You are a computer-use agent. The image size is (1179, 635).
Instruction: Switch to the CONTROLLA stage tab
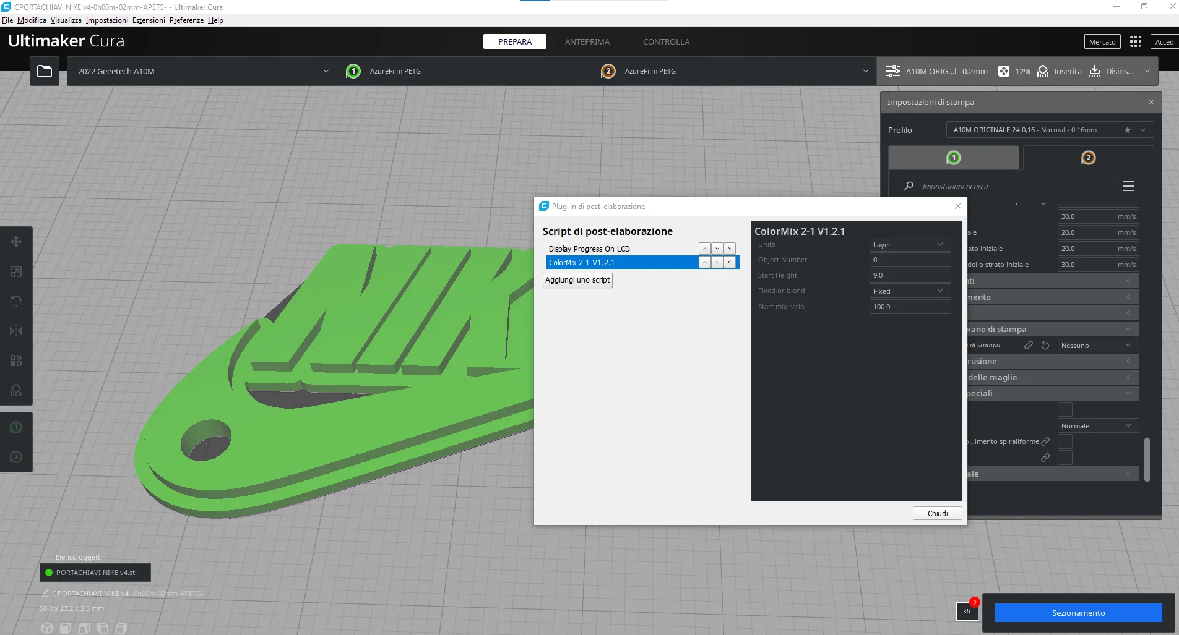(666, 41)
